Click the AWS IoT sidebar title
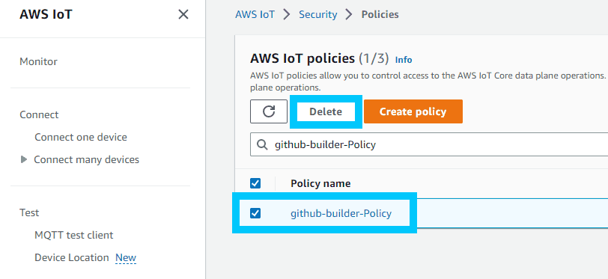The width and height of the screenshot is (608, 279). tap(46, 14)
